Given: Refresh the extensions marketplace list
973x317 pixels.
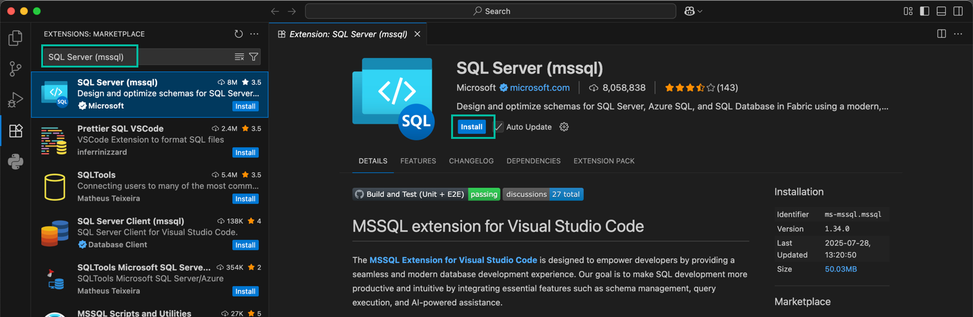Looking at the screenshot, I should (x=239, y=34).
